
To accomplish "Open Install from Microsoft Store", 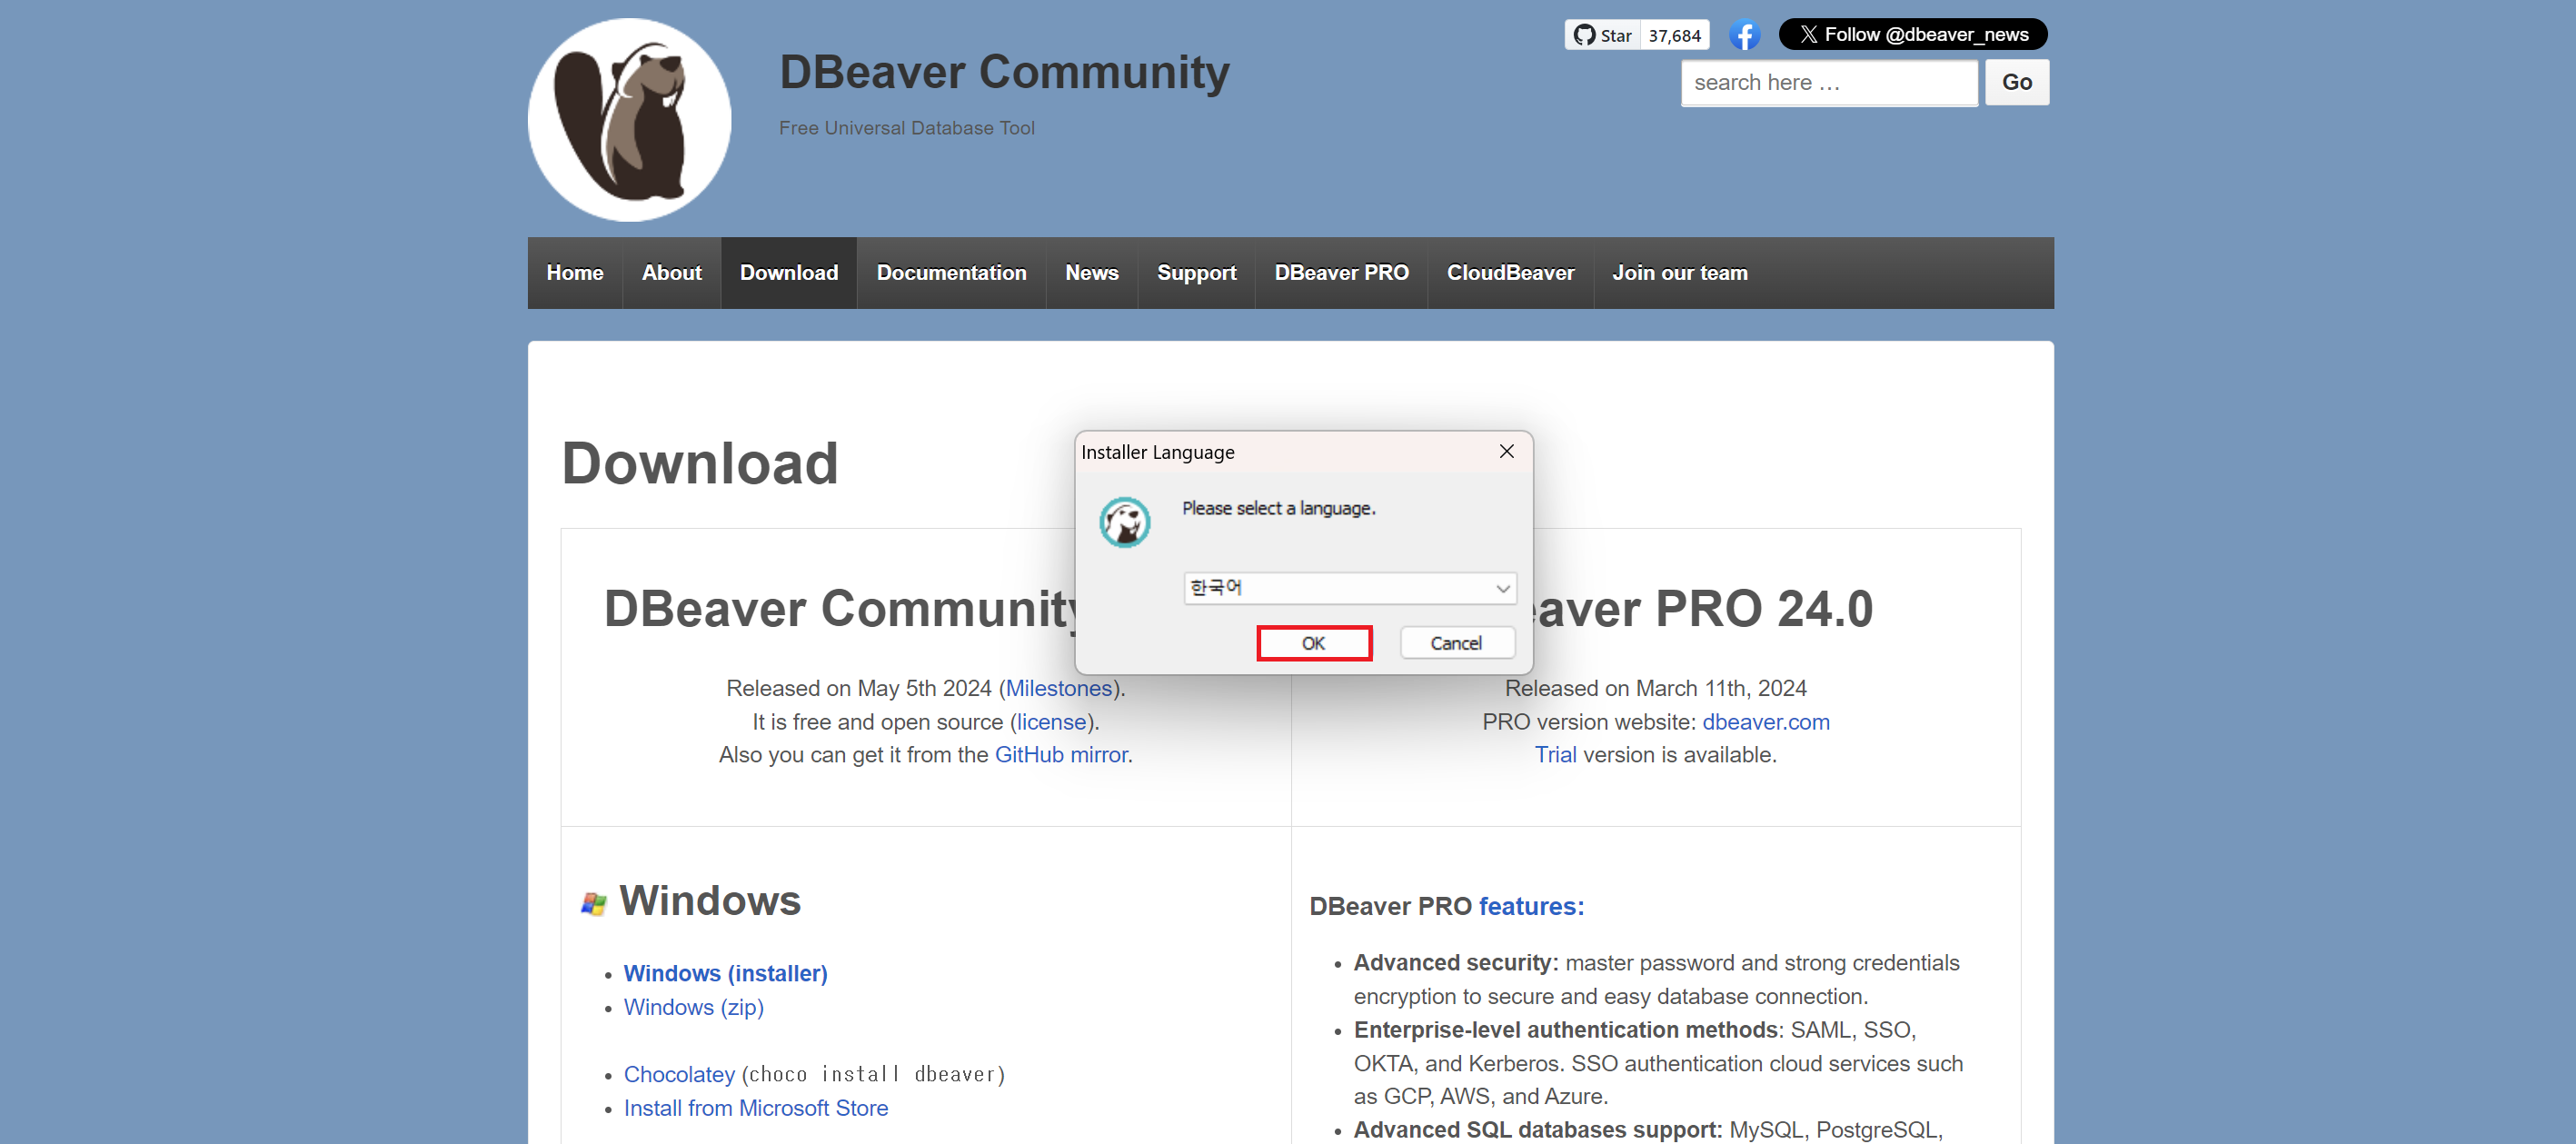I will point(755,1107).
